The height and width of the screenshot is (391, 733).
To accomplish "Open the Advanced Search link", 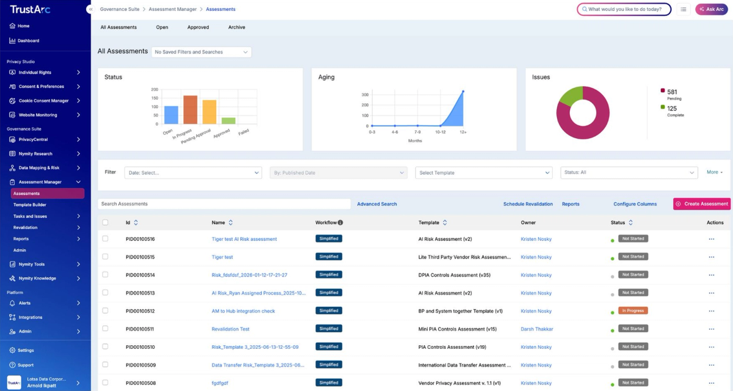I will (x=377, y=204).
